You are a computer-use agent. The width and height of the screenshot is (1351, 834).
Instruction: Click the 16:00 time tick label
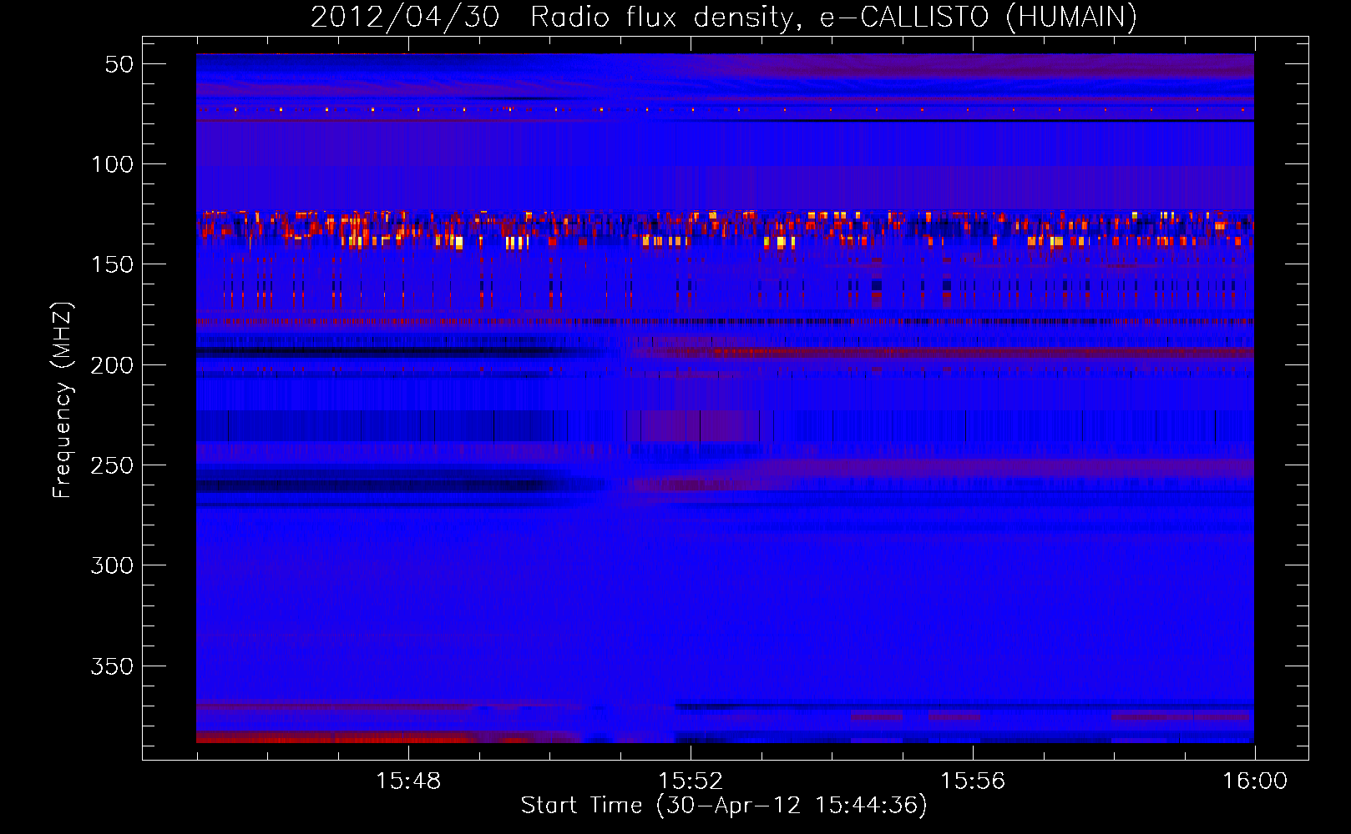[1255, 781]
